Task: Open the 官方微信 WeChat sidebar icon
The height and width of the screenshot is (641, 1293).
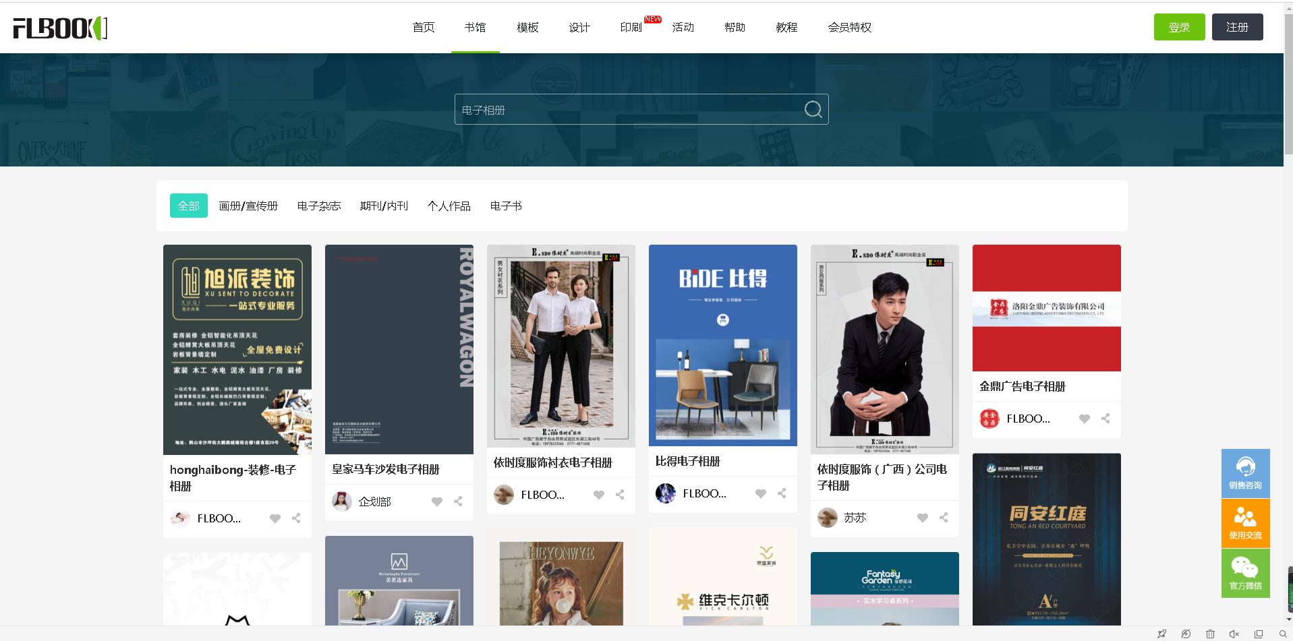Action: point(1245,573)
